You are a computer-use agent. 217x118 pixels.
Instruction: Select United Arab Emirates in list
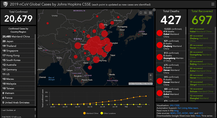(18, 103)
